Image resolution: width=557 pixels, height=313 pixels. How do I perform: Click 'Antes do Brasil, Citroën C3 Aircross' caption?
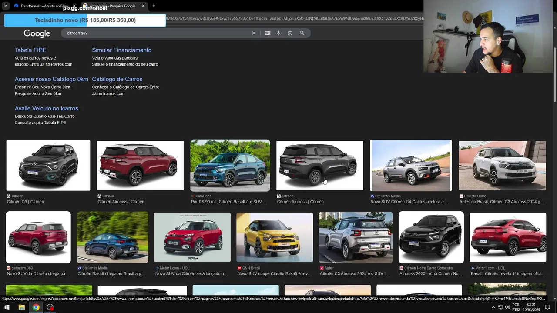[x=502, y=202]
